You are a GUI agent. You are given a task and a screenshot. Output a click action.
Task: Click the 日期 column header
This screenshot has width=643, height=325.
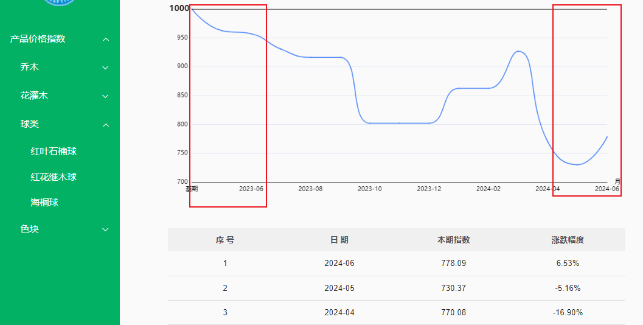tap(339, 240)
